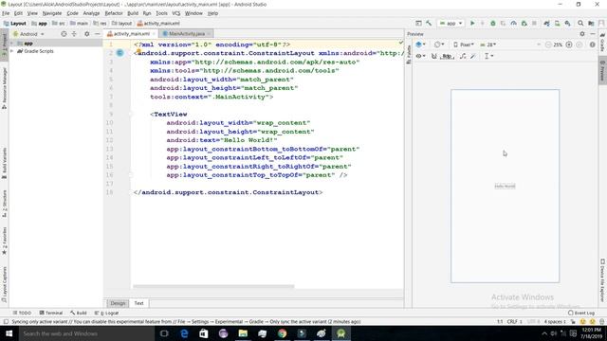Viewport: 607px width, 341px height.
Task: Select the Text tab below editor
Action: point(138,303)
